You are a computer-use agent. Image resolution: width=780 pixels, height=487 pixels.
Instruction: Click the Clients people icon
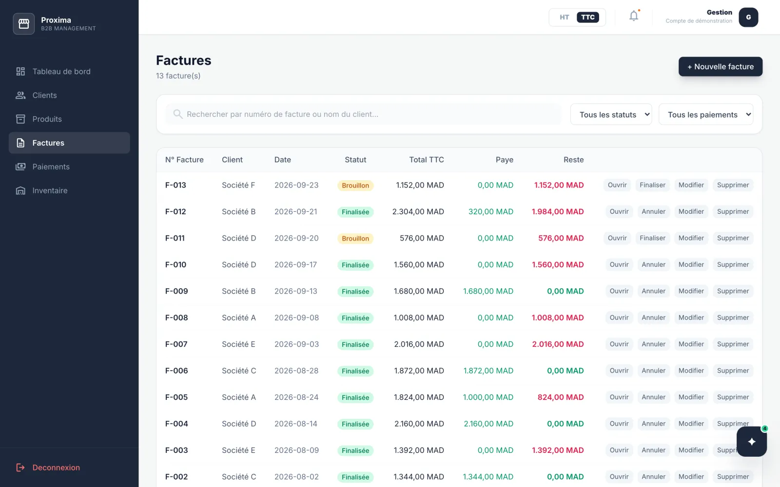pyautogui.click(x=20, y=95)
